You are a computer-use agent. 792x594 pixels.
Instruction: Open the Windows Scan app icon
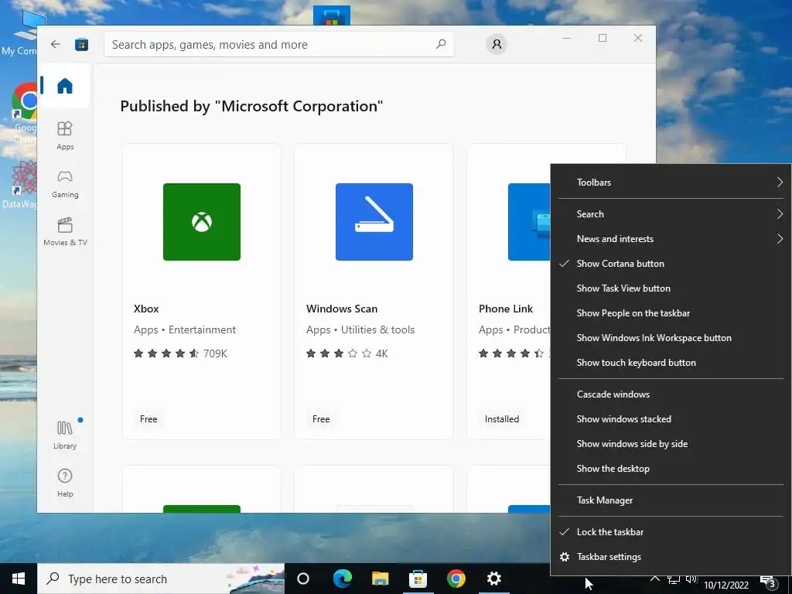pos(374,222)
